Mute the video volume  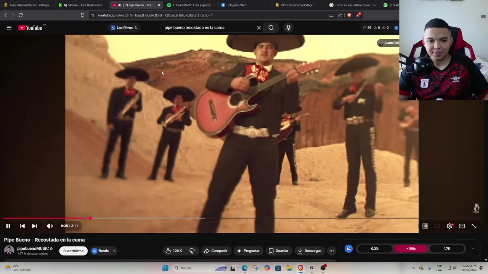(50, 226)
